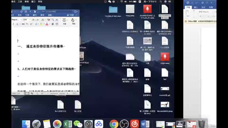Screen dimensions: 228x128
Task: Switch to 视图 tab in left Word window
Action: coord(50,15)
